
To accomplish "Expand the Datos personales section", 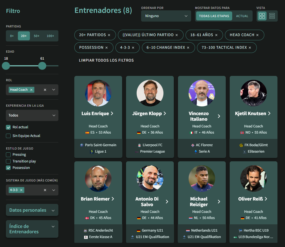I will coord(32,210).
